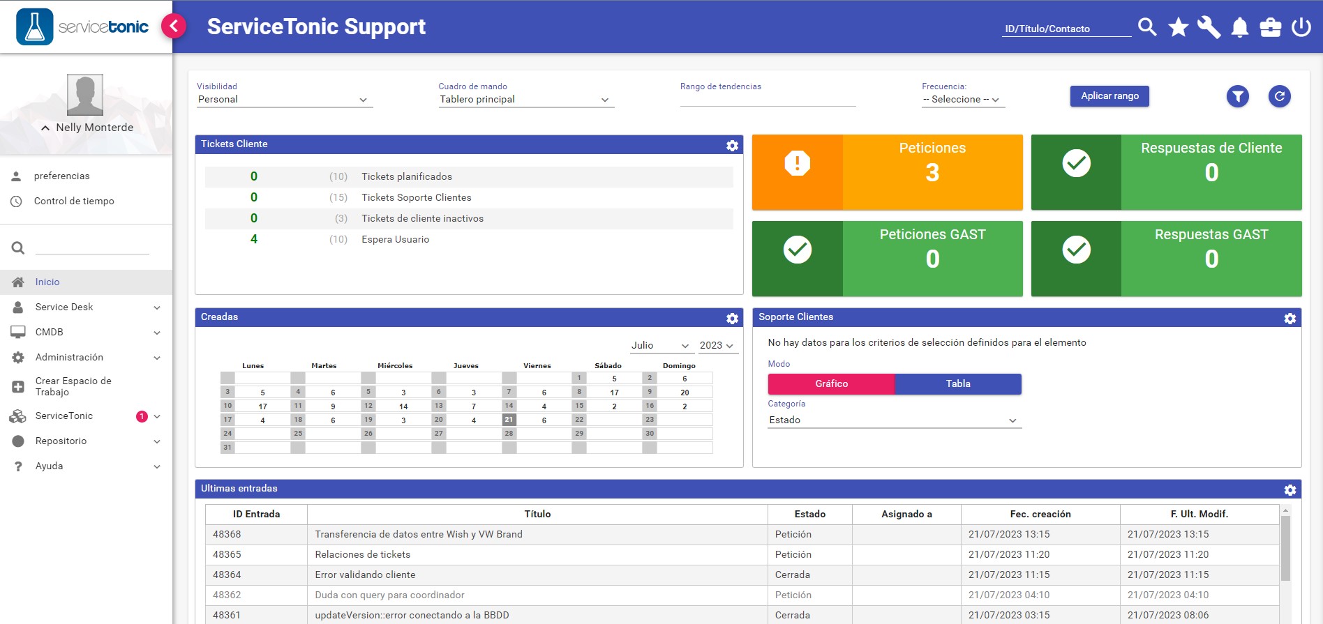Open the wrench tools icon
1323x624 pixels.
coord(1209,27)
